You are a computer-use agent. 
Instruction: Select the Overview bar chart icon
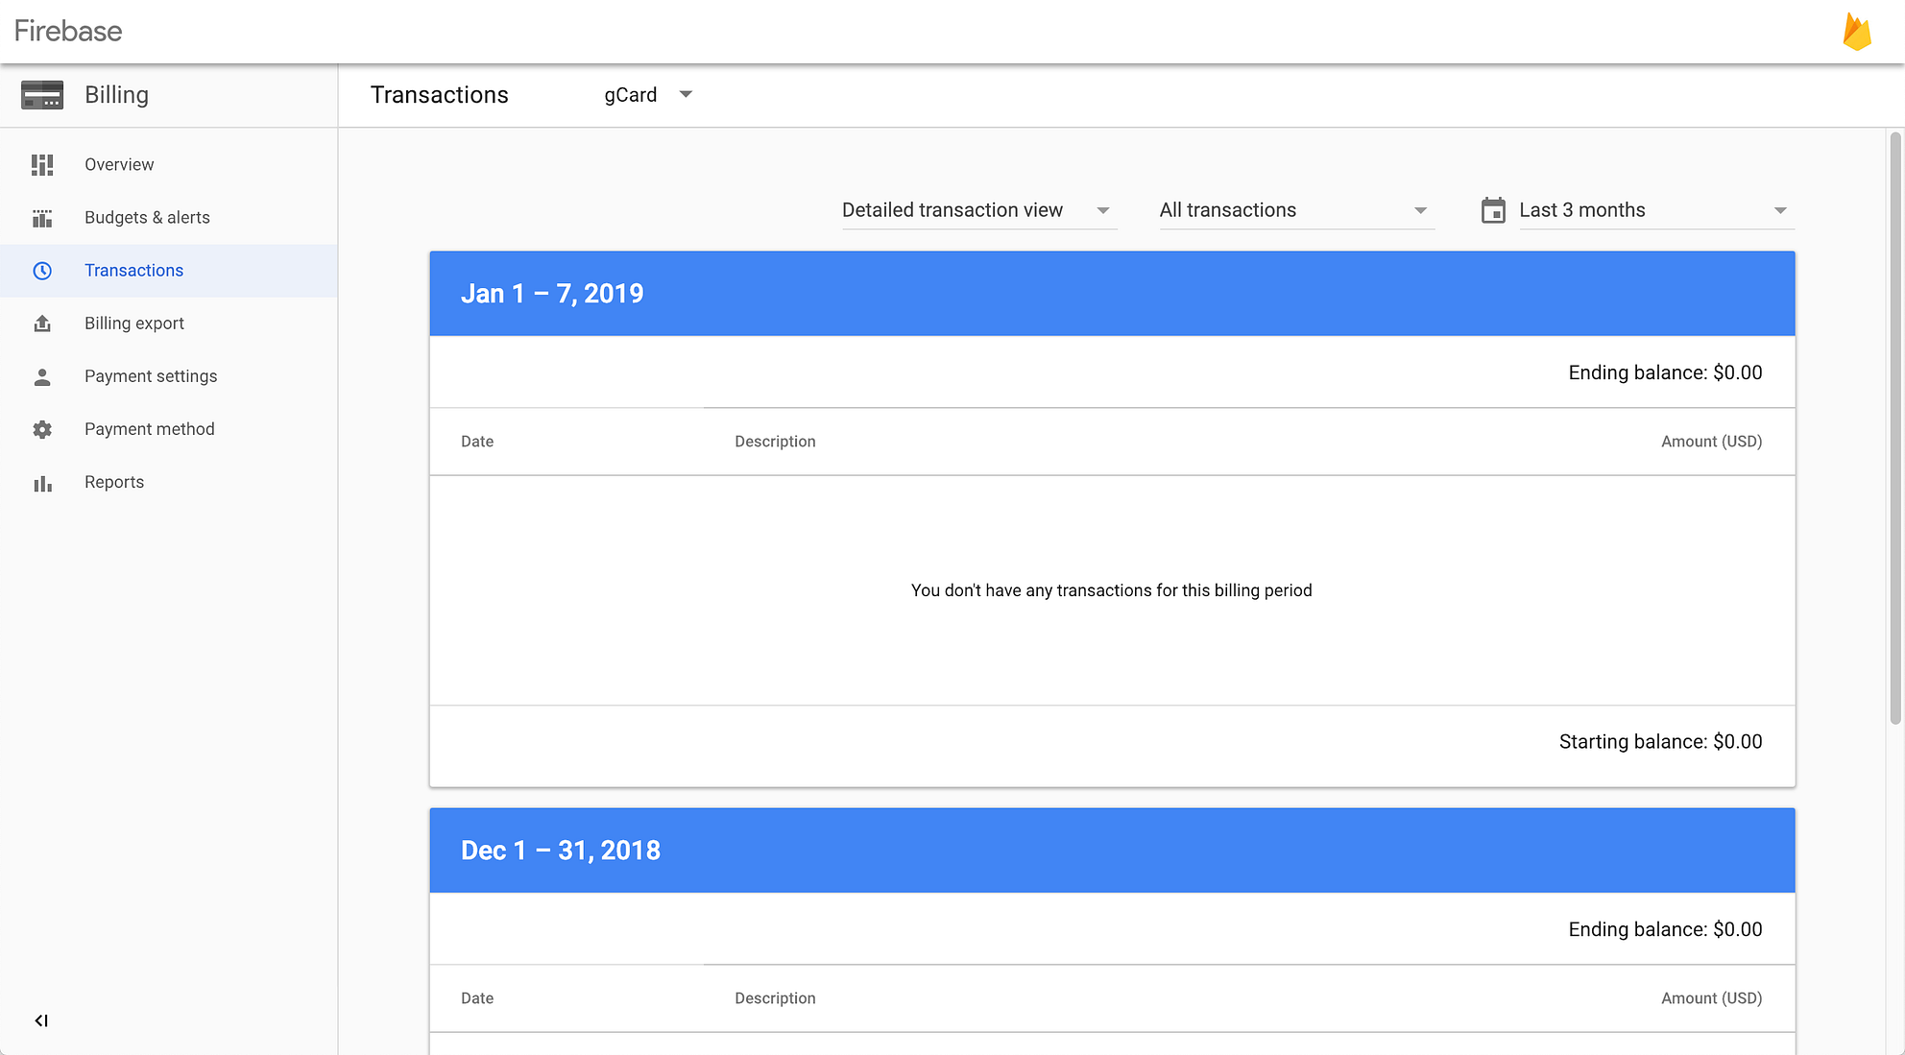tap(42, 164)
